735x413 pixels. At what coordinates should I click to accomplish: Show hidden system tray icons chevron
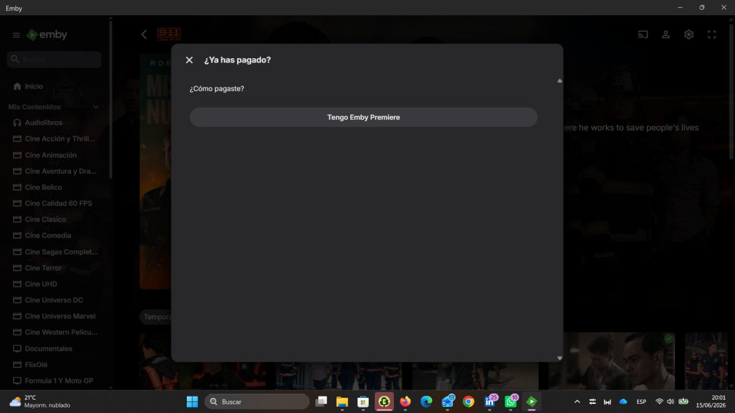tap(576, 402)
